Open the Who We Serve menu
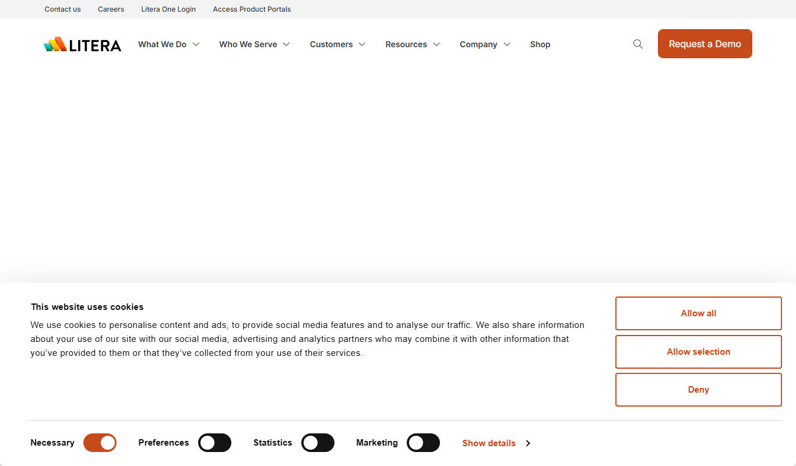The image size is (796, 466). coord(248,44)
